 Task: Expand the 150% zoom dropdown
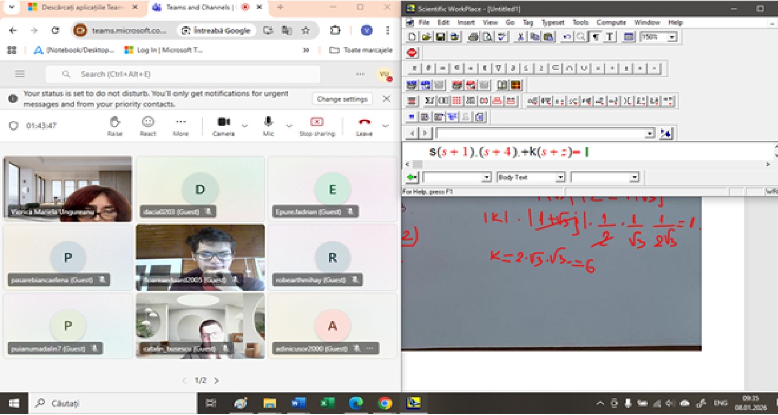coord(672,37)
